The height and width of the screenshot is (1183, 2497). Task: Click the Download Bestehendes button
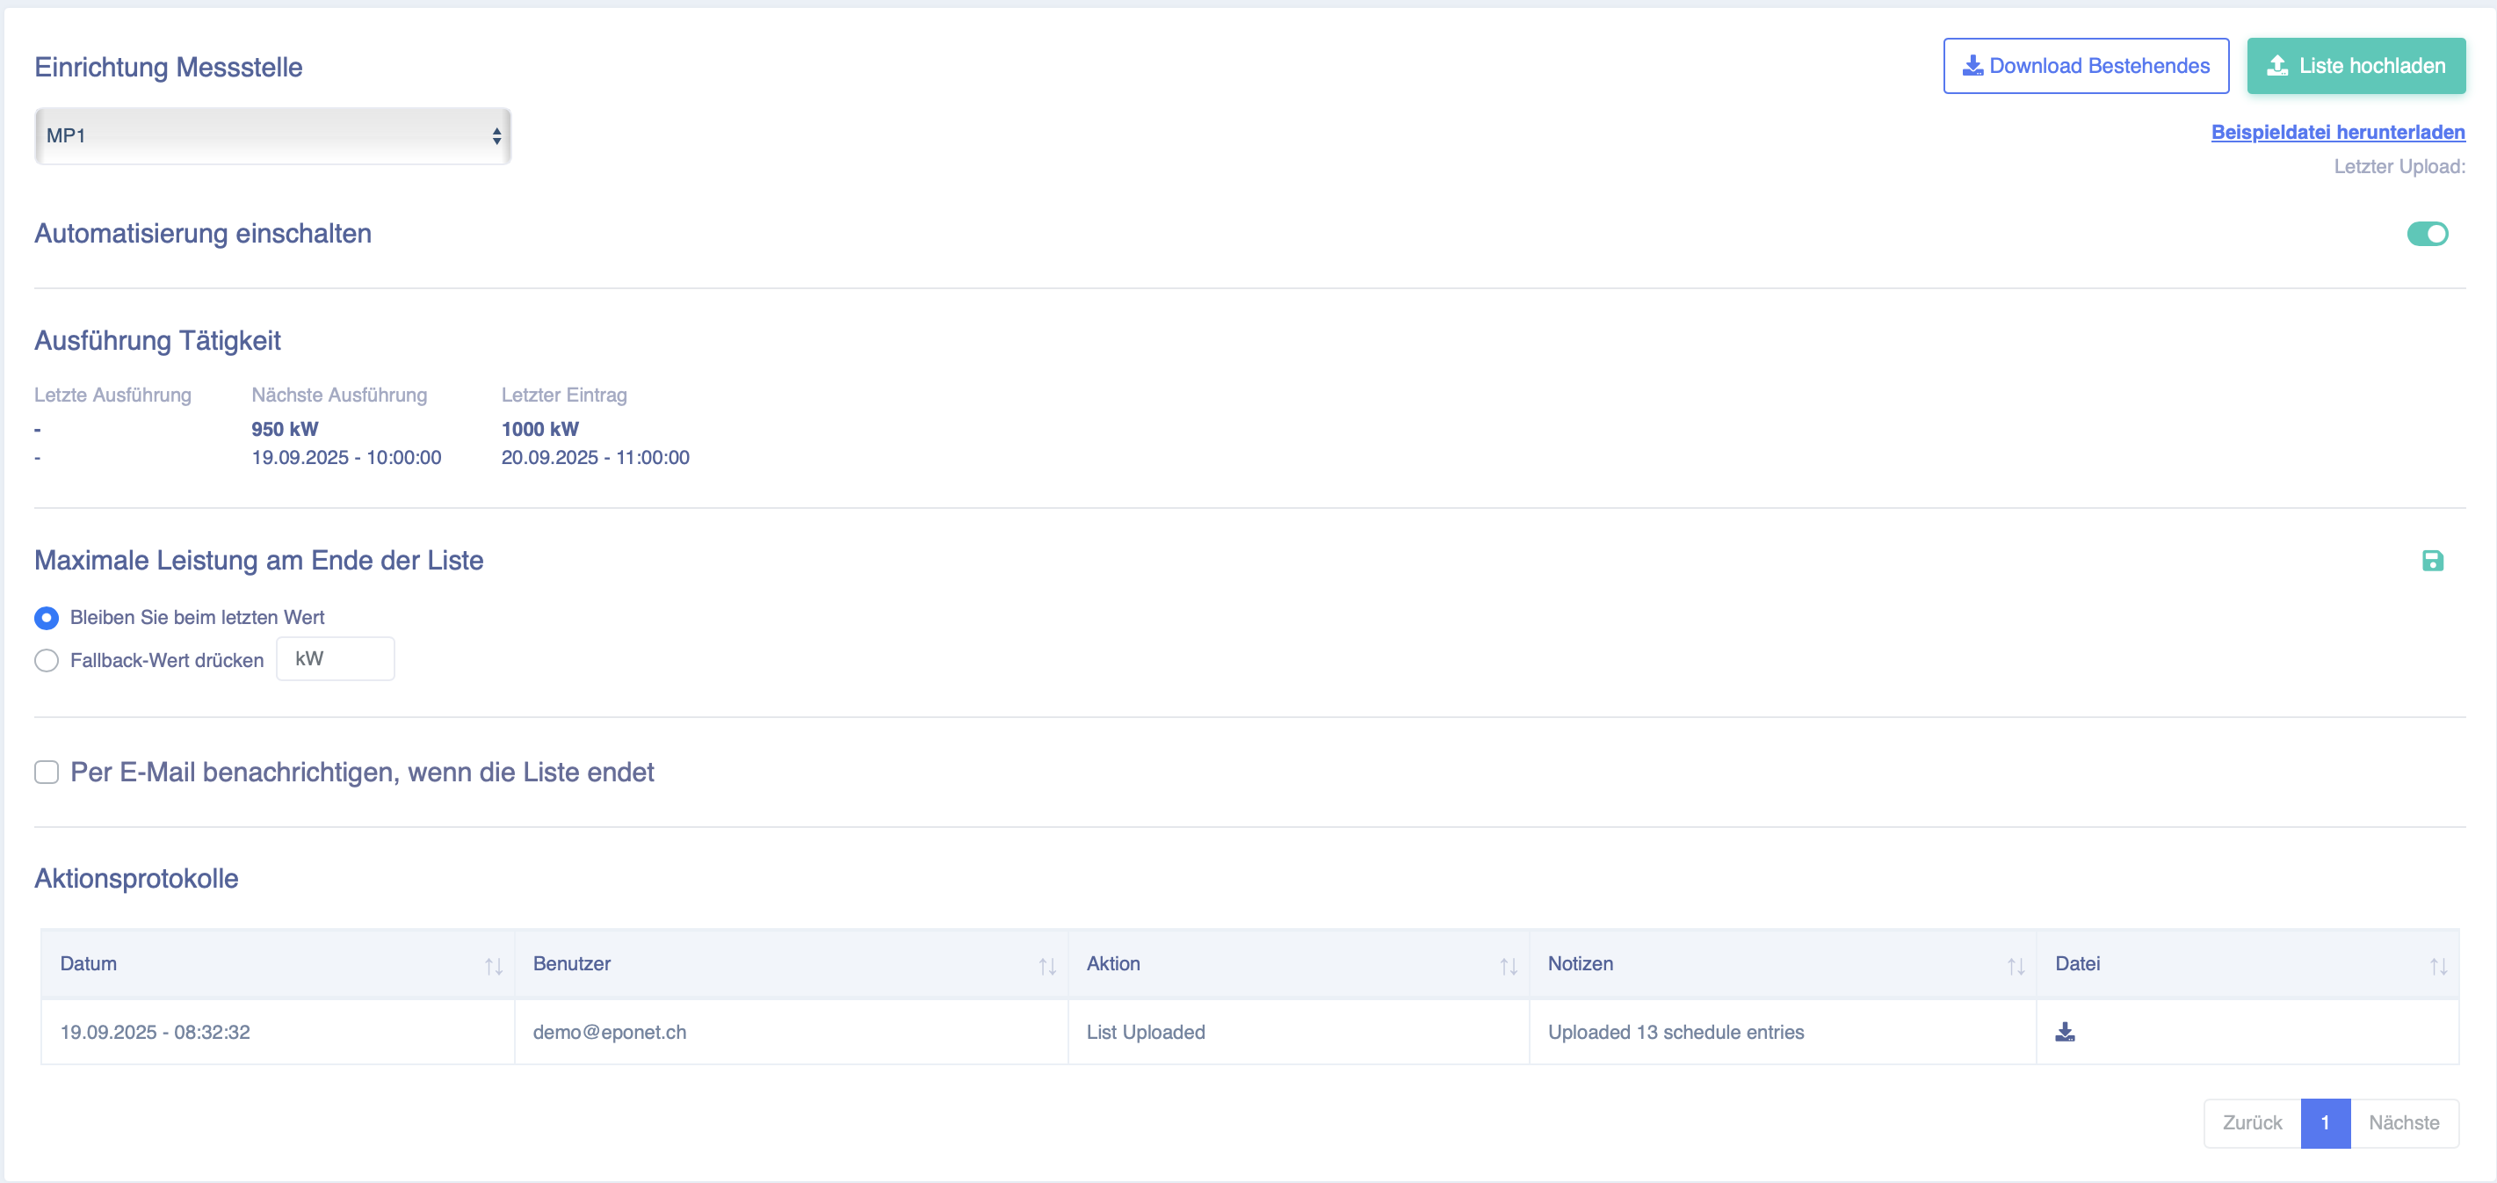[x=2086, y=66]
